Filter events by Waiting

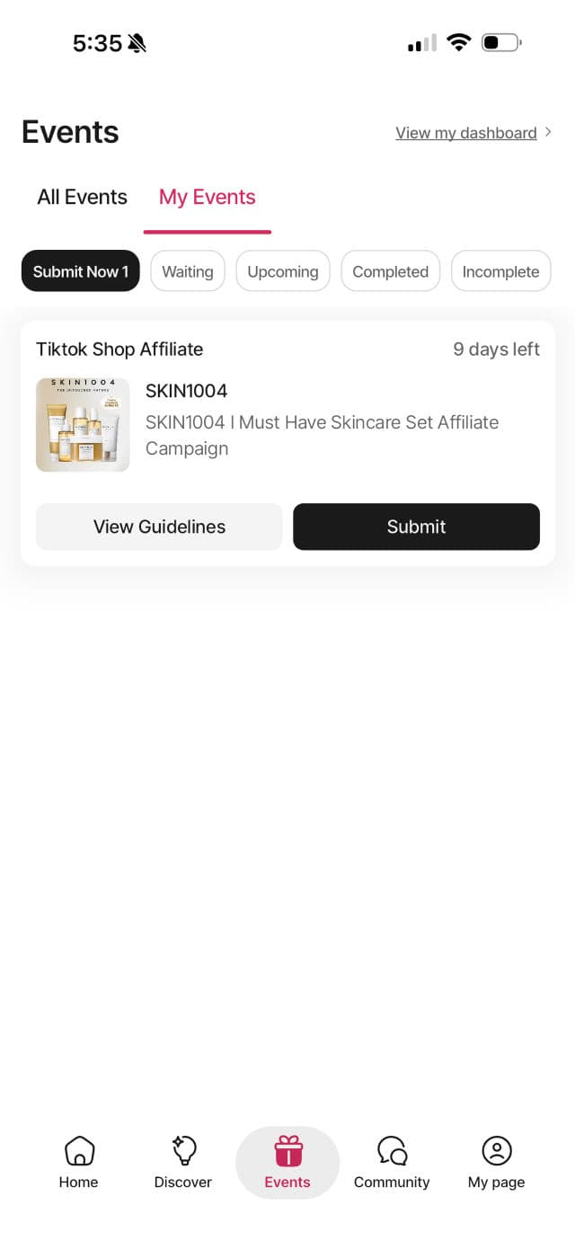(188, 271)
